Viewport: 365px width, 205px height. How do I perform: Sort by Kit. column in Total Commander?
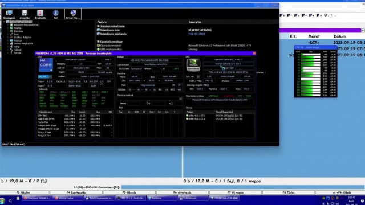tap(293, 36)
